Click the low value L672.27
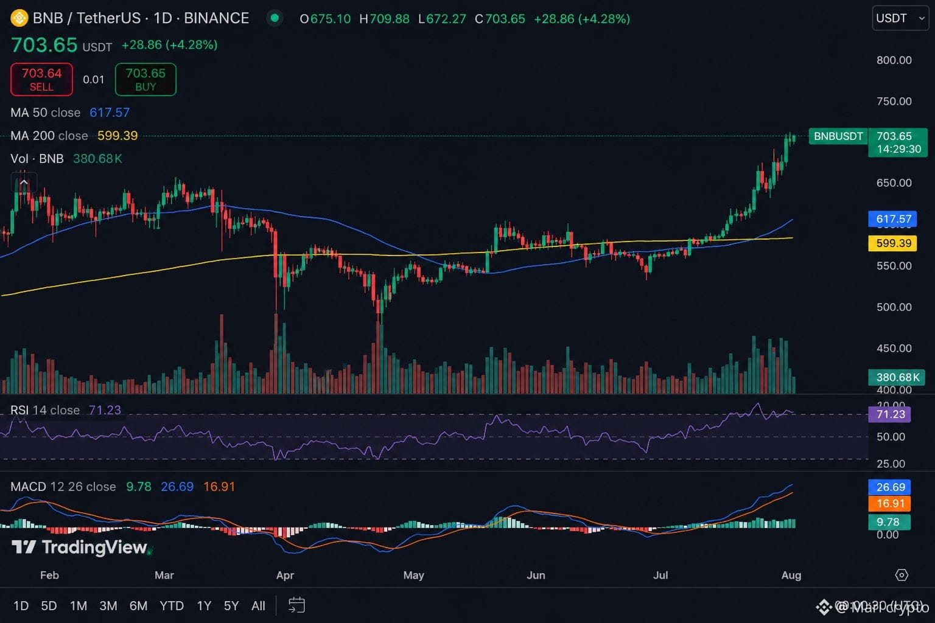Image resolution: width=935 pixels, height=623 pixels. click(442, 19)
